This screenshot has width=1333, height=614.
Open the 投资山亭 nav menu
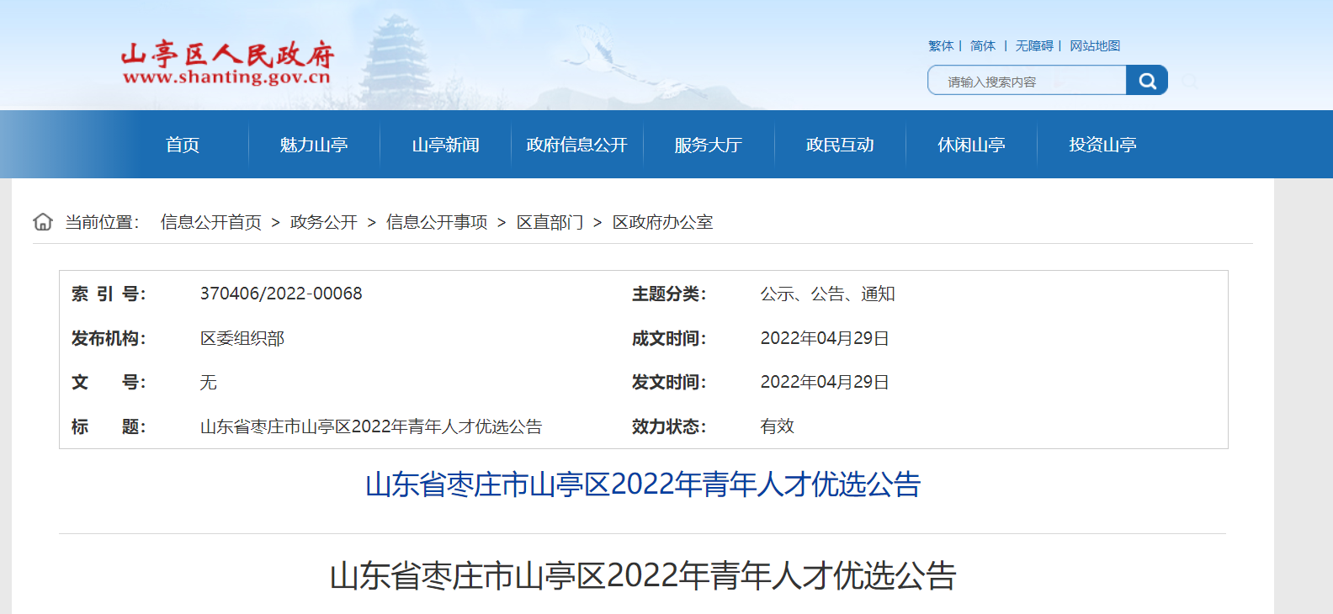click(1102, 145)
